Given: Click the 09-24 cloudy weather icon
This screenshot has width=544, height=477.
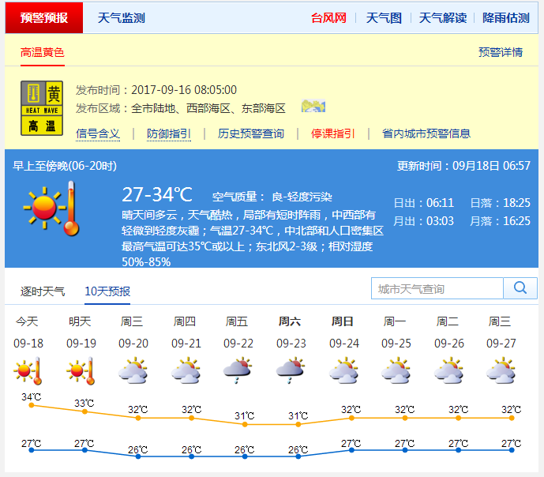Looking at the screenshot, I should pos(343,371).
